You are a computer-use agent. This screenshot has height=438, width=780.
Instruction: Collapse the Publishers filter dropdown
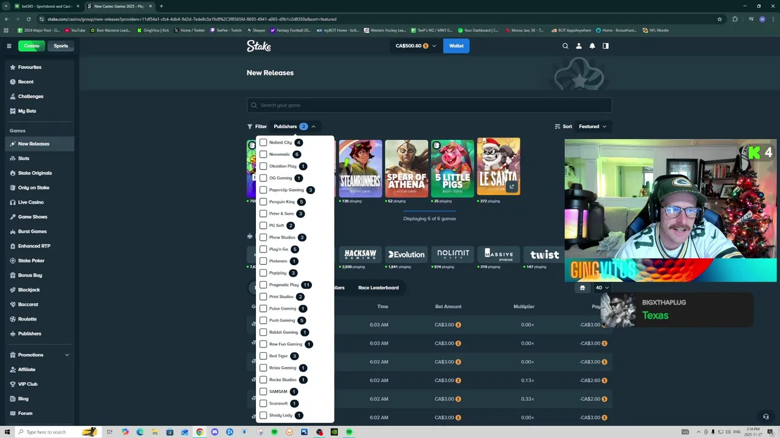click(x=295, y=127)
